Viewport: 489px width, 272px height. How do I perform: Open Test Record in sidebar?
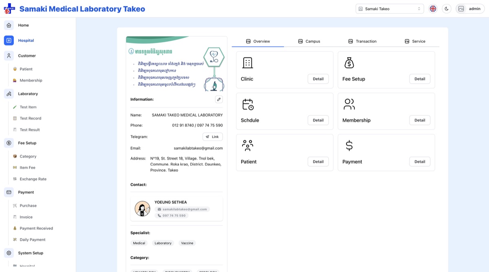pos(30,118)
